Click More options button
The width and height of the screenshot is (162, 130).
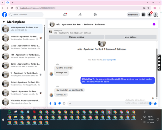pos(131,37)
